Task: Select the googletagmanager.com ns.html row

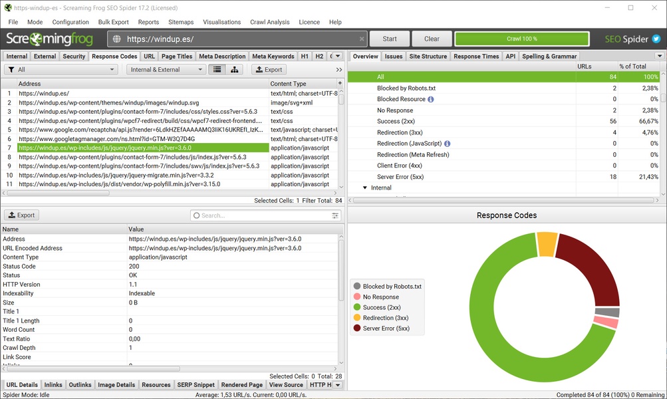Action: pyautogui.click(x=170, y=139)
